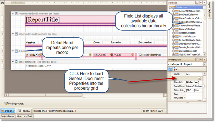Collapse the pageFooterBand1 band triangle

point(13,62)
